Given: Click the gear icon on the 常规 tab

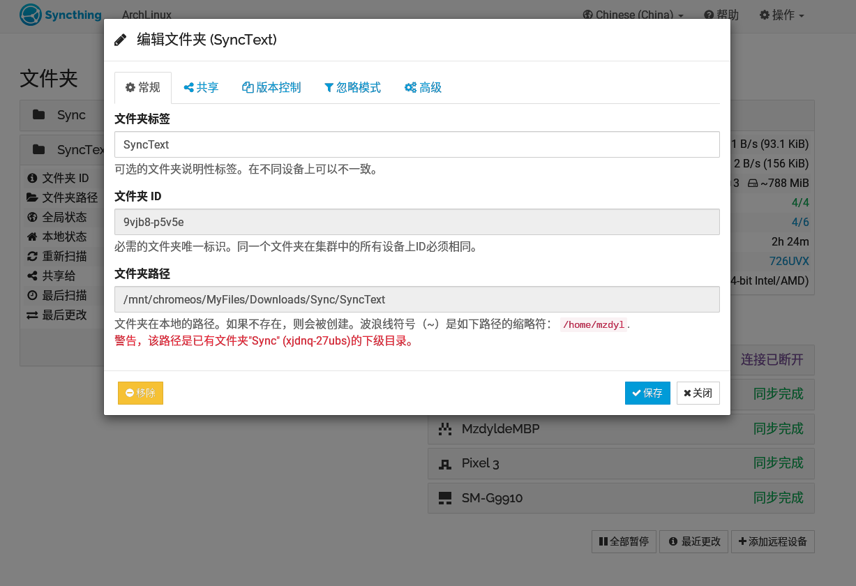Looking at the screenshot, I should [130, 87].
